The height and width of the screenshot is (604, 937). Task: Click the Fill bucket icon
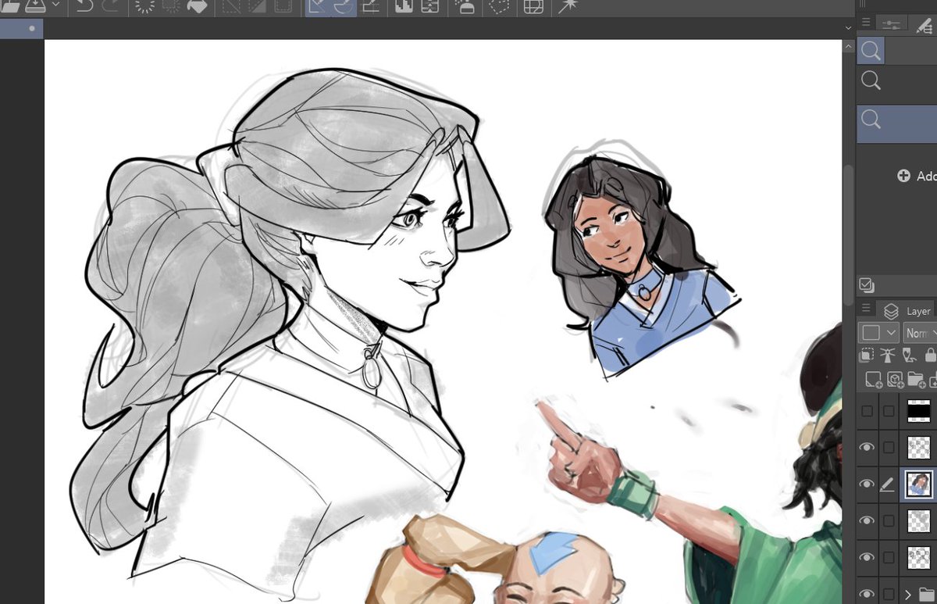tap(198, 6)
